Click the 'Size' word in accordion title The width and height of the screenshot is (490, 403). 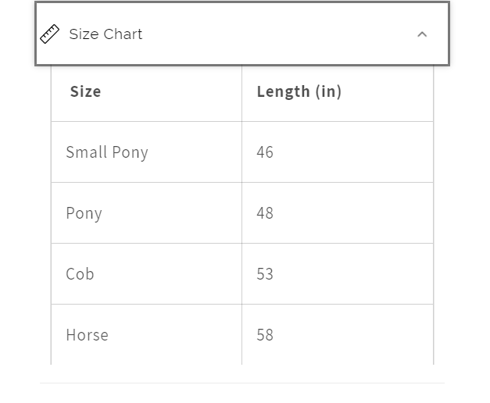point(82,34)
